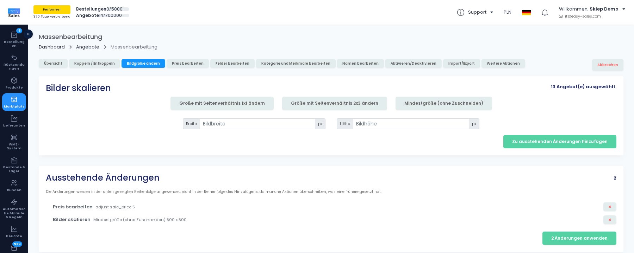Go to Rücksendungen returns section

(x=14, y=62)
